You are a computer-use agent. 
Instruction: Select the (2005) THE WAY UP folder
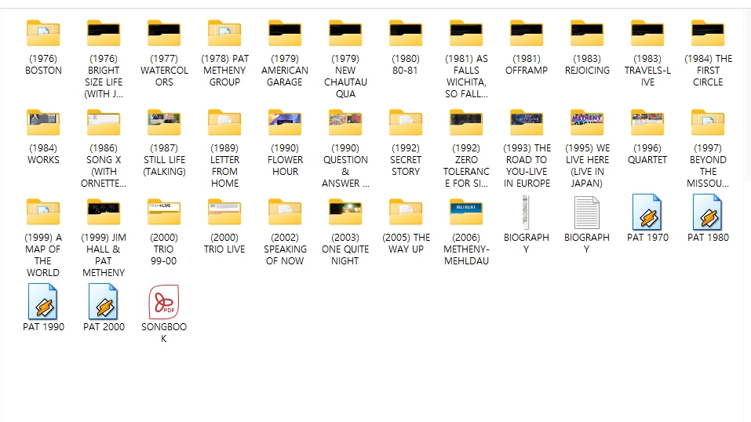[x=406, y=213]
